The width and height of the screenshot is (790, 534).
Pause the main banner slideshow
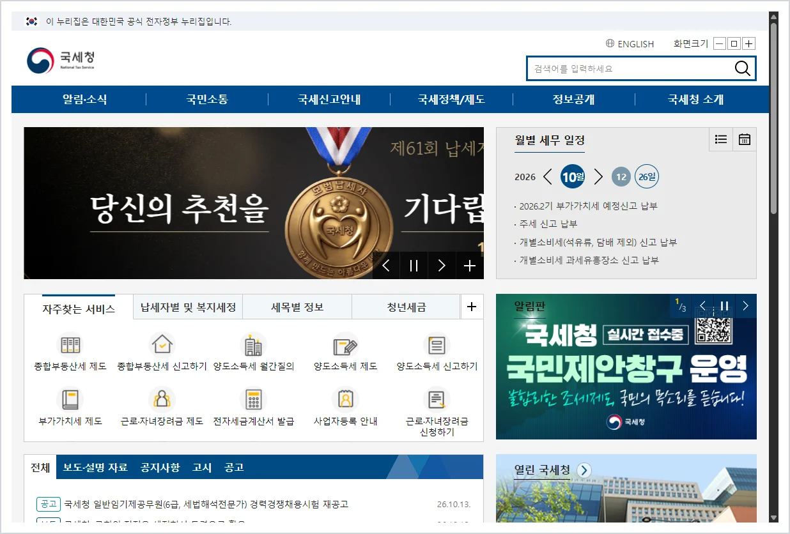tap(414, 266)
